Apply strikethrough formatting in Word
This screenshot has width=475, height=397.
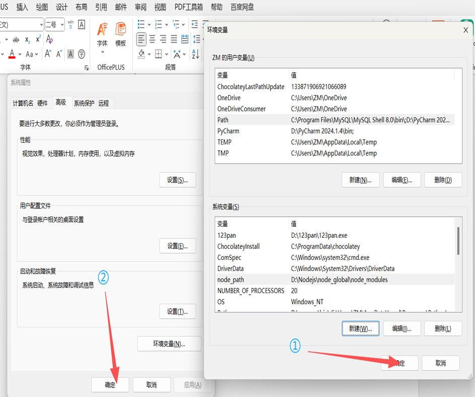(x=16, y=39)
